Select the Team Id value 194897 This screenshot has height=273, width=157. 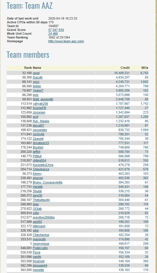click(53, 26)
